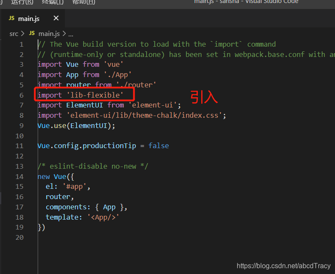Open the 终端(T) menu
This screenshot has height=274, width=335.
coord(53,2)
